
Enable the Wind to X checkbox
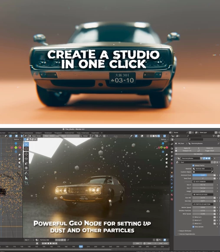click(193, 217)
